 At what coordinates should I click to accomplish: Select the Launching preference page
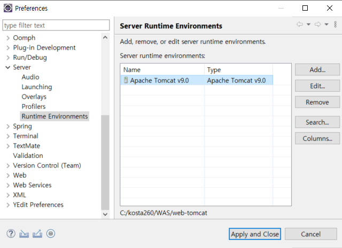pyautogui.click(x=37, y=87)
